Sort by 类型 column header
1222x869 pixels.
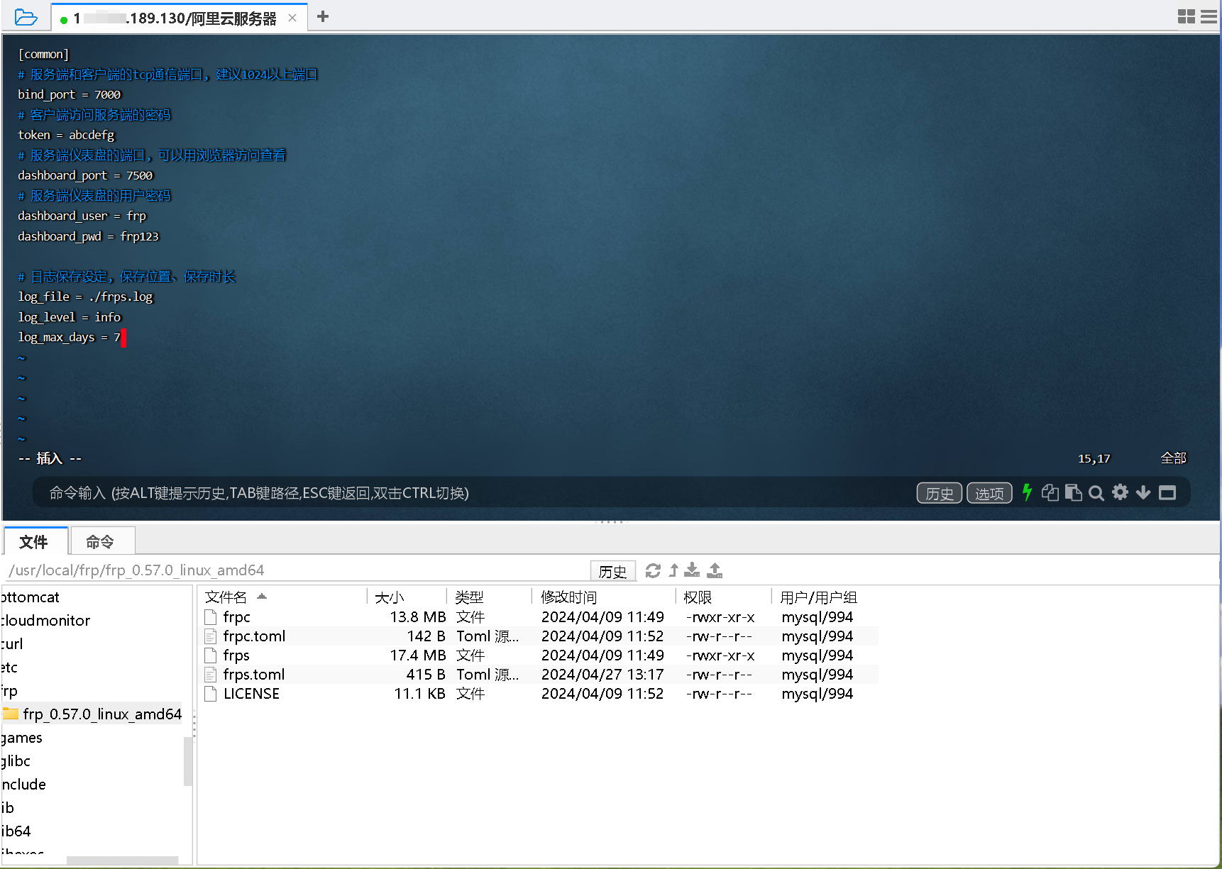click(x=489, y=597)
